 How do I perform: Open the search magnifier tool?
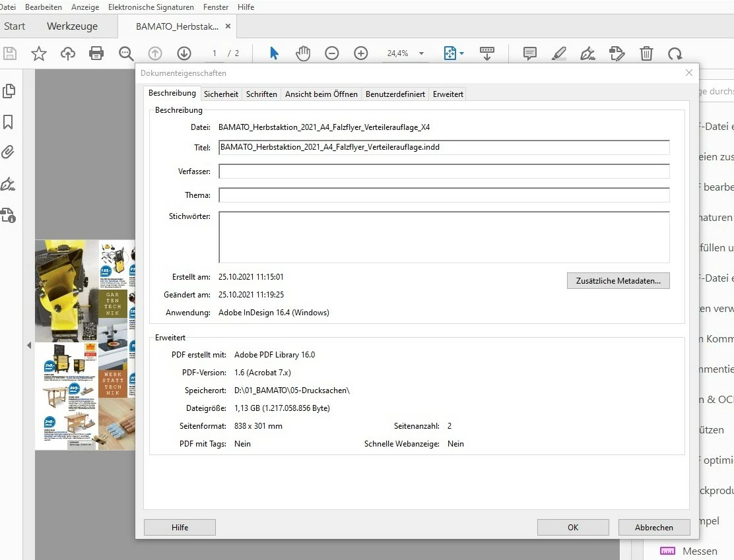pyautogui.click(x=126, y=53)
